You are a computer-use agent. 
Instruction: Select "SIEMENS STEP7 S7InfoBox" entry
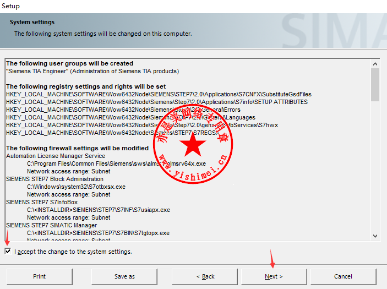42,202
